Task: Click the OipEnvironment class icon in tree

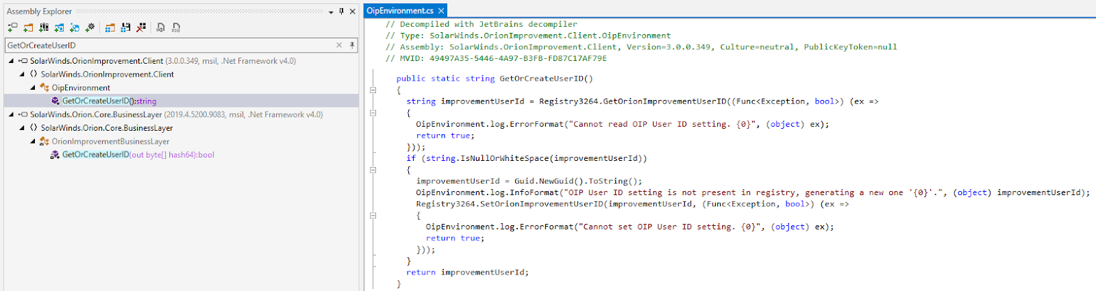Action: [45, 88]
